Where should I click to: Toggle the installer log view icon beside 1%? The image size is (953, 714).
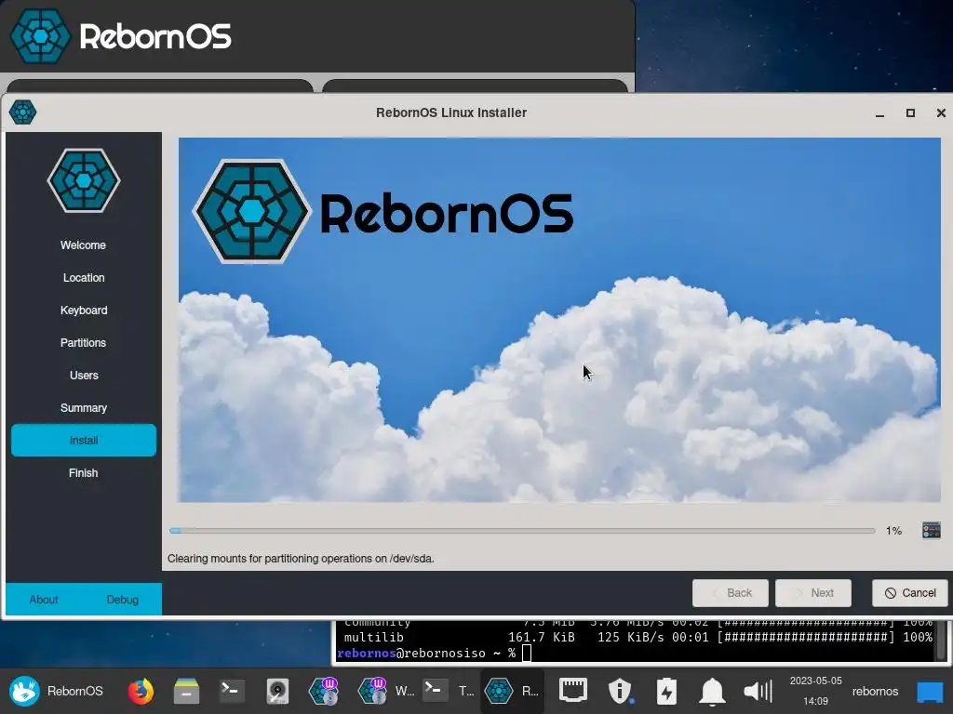[931, 530]
